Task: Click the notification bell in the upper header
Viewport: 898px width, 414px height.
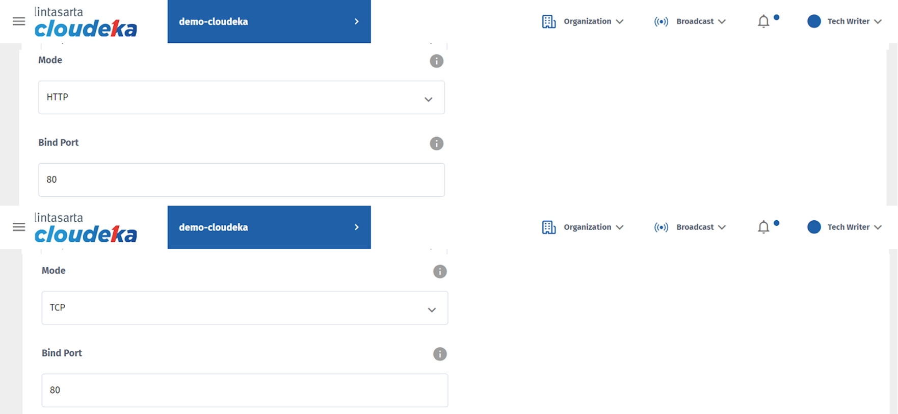Action: pyautogui.click(x=763, y=21)
